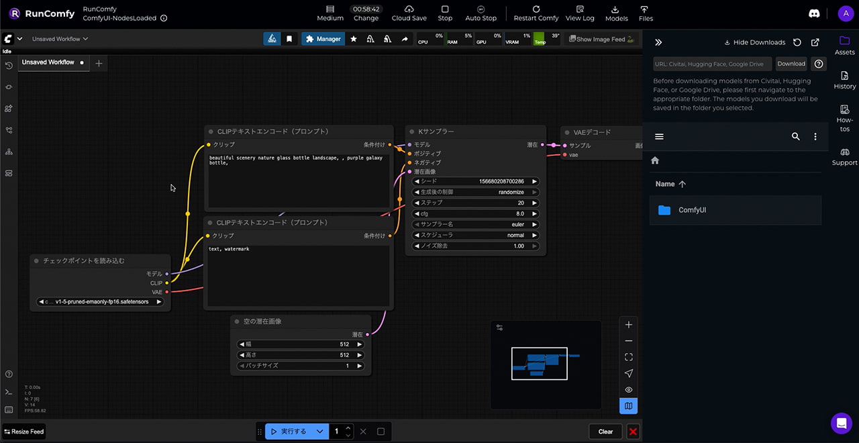Click the fit view icon
859x443 pixels.
(x=628, y=357)
